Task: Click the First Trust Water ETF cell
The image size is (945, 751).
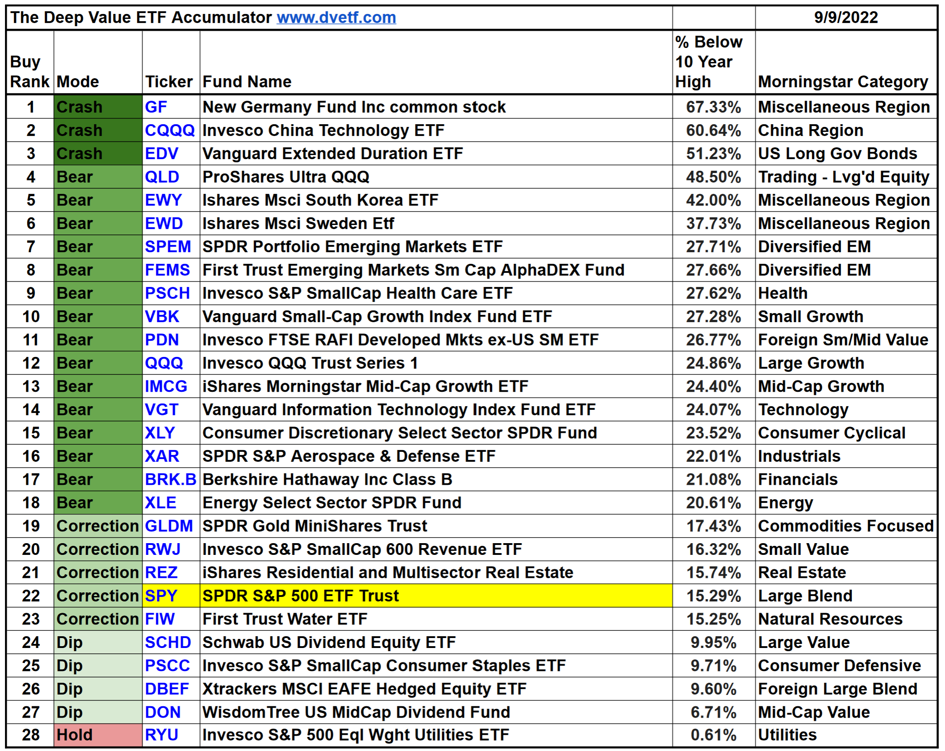Action: pyautogui.click(x=436, y=619)
